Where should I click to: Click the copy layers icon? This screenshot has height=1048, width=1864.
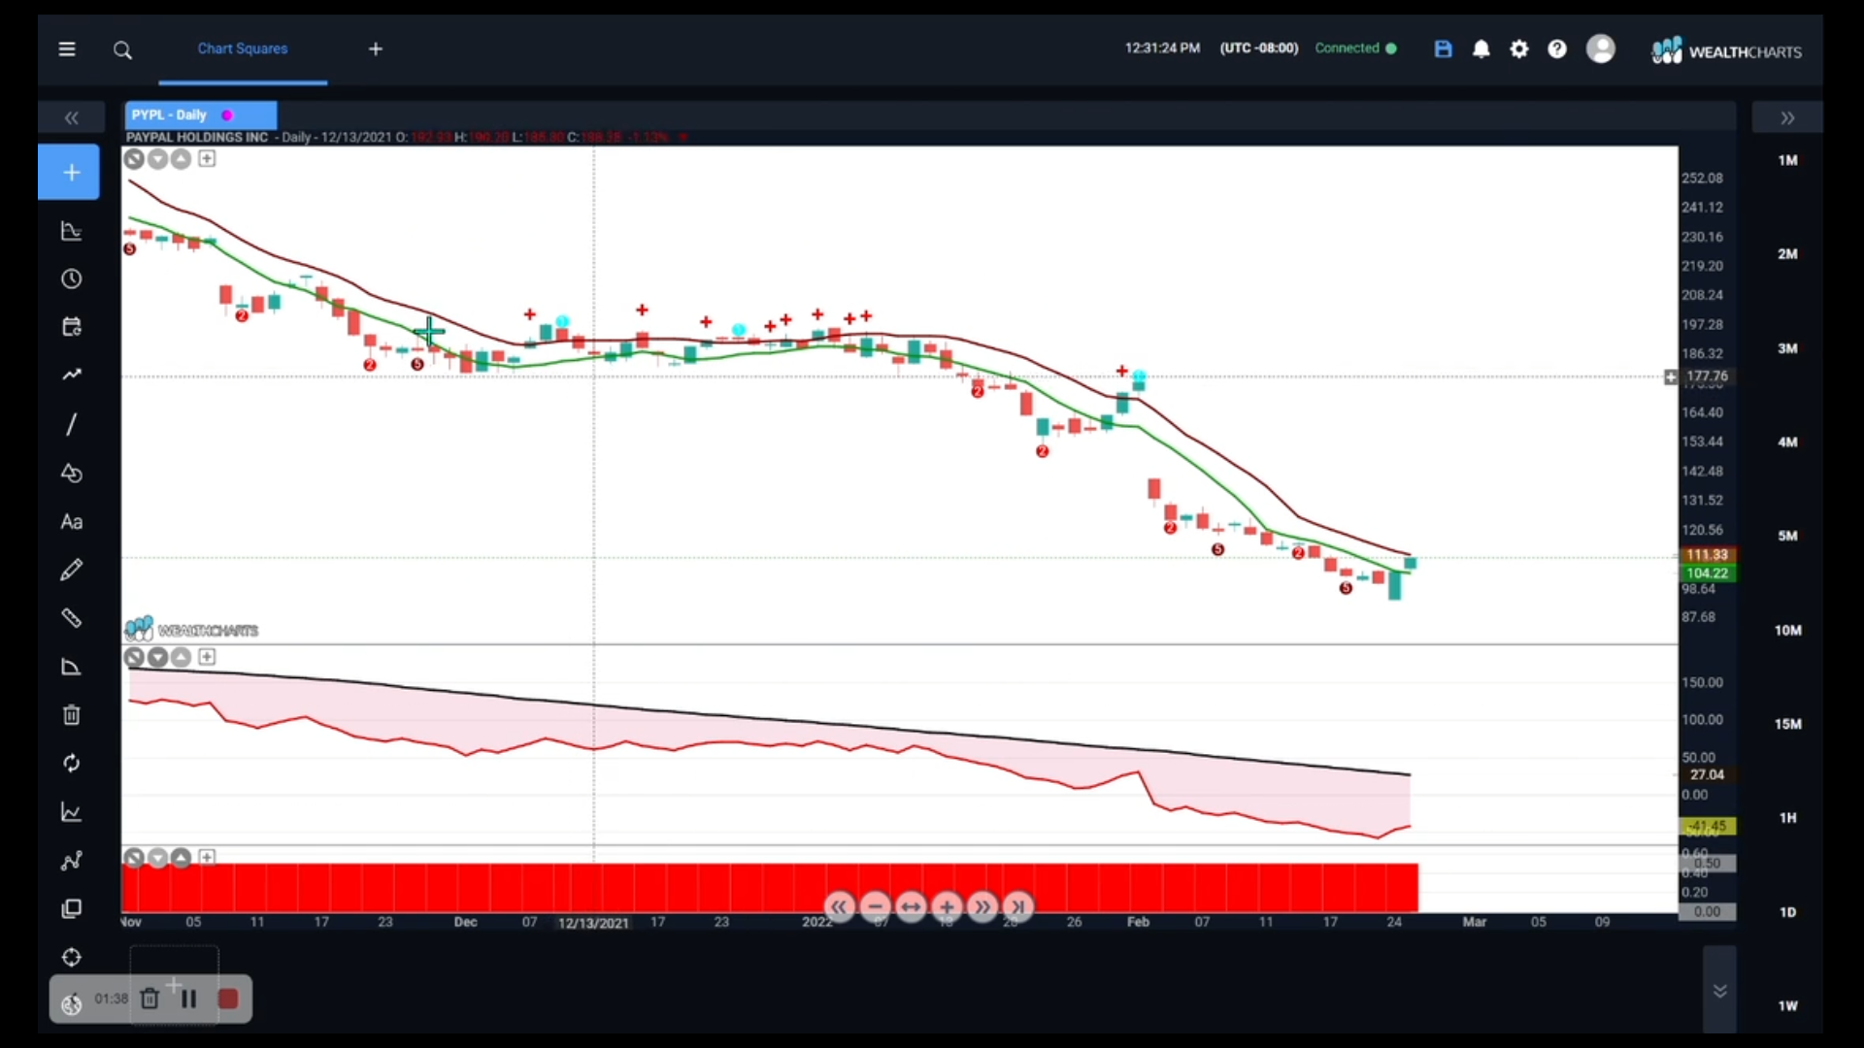(x=71, y=909)
